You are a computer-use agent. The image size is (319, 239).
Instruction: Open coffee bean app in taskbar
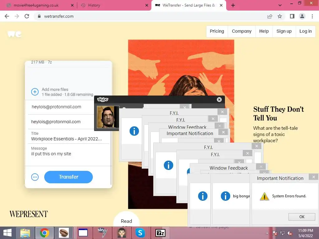tap(64, 233)
